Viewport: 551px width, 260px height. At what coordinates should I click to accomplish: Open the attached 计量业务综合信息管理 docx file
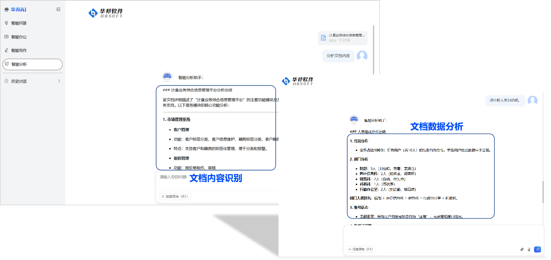tap(343, 38)
